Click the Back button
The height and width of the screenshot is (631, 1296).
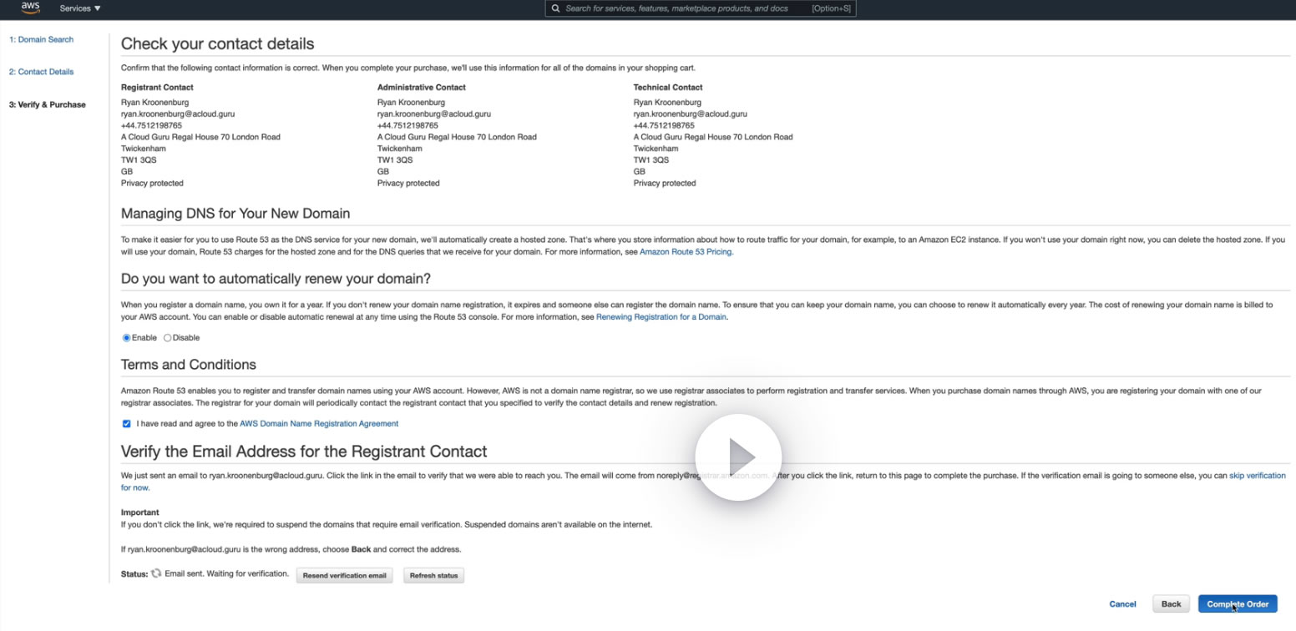1171,604
